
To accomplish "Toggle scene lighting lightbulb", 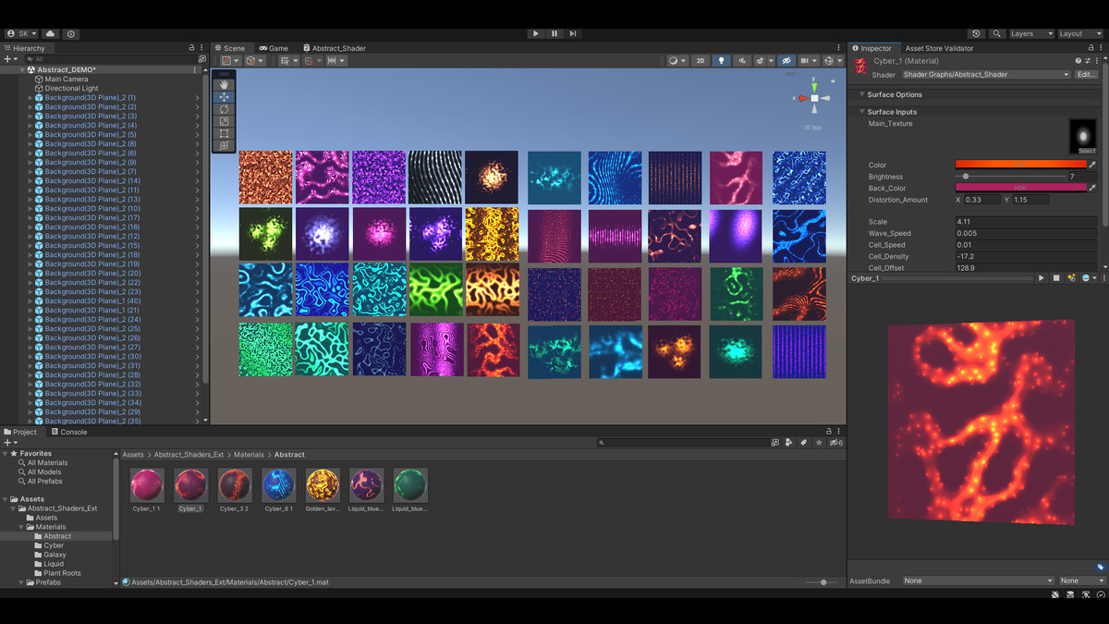I will point(722,61).
